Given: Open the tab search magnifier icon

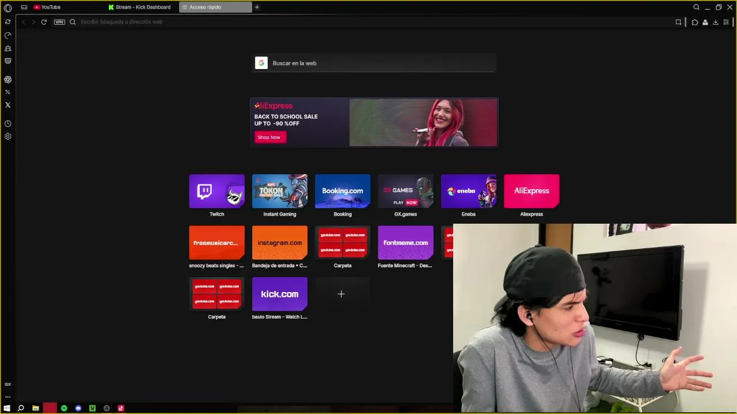Looking at the screenshot, I should [696, 7].
